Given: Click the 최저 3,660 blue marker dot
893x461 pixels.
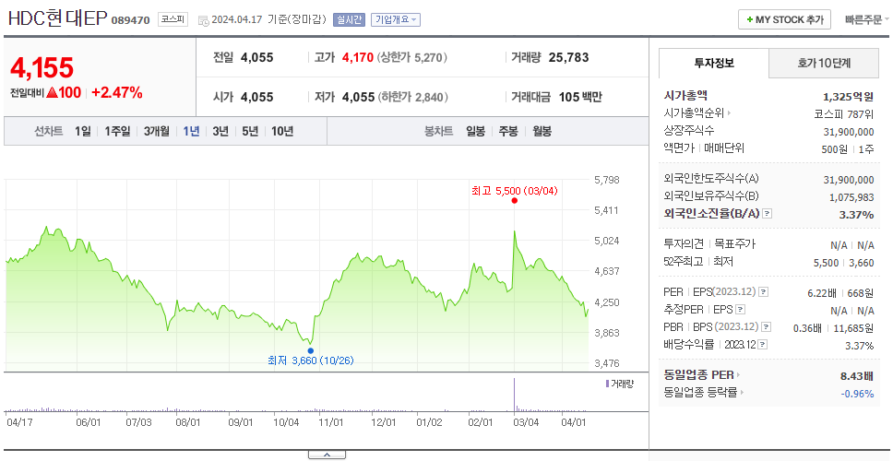Looking at the screenshot, I should [310, 350].
